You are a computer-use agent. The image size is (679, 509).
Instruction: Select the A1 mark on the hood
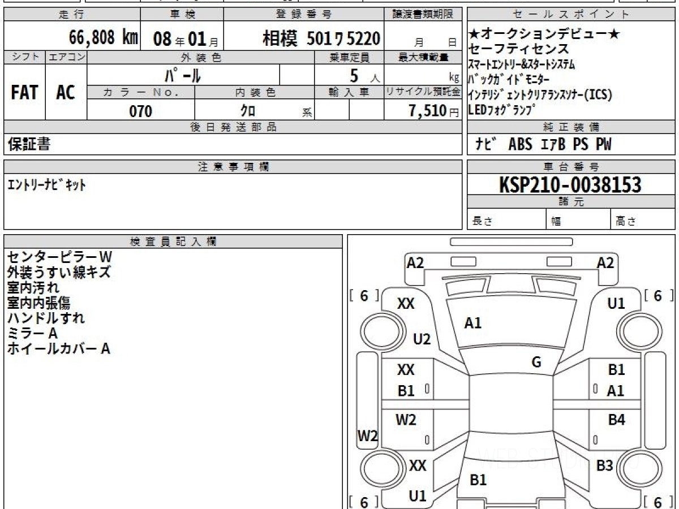(472, 323)
